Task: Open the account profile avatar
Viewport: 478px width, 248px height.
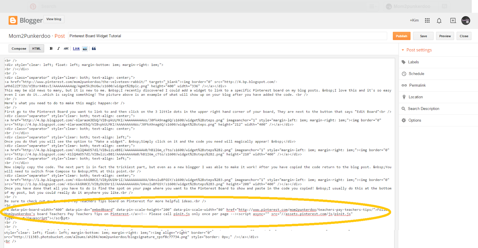Action: tap(465, 20)
